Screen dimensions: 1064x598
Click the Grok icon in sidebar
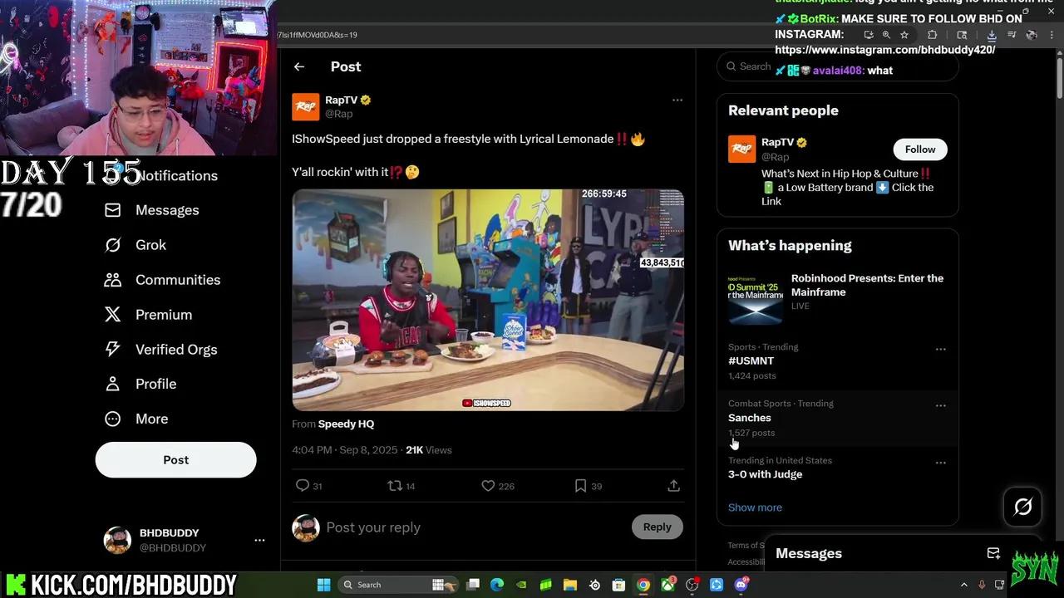[113, 245]
